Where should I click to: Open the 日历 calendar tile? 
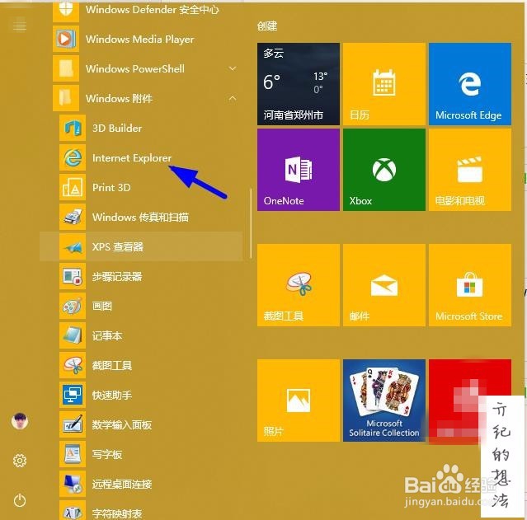[384, 84]
